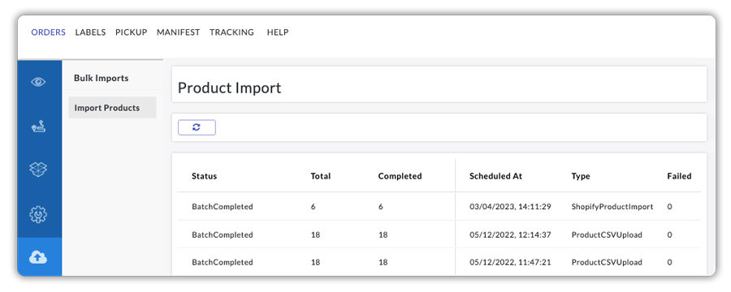This screenshot has height=292, width=731.
Task: Click the Status column header
Action: click(x=204, y=176)
